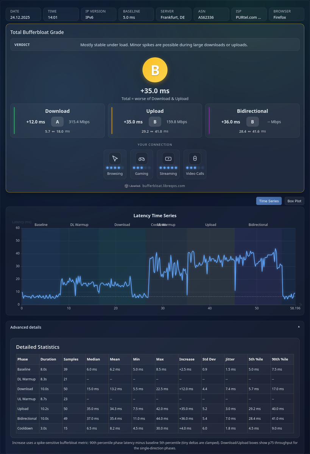Click the Video Calls icon

click(x=195, y=159)
